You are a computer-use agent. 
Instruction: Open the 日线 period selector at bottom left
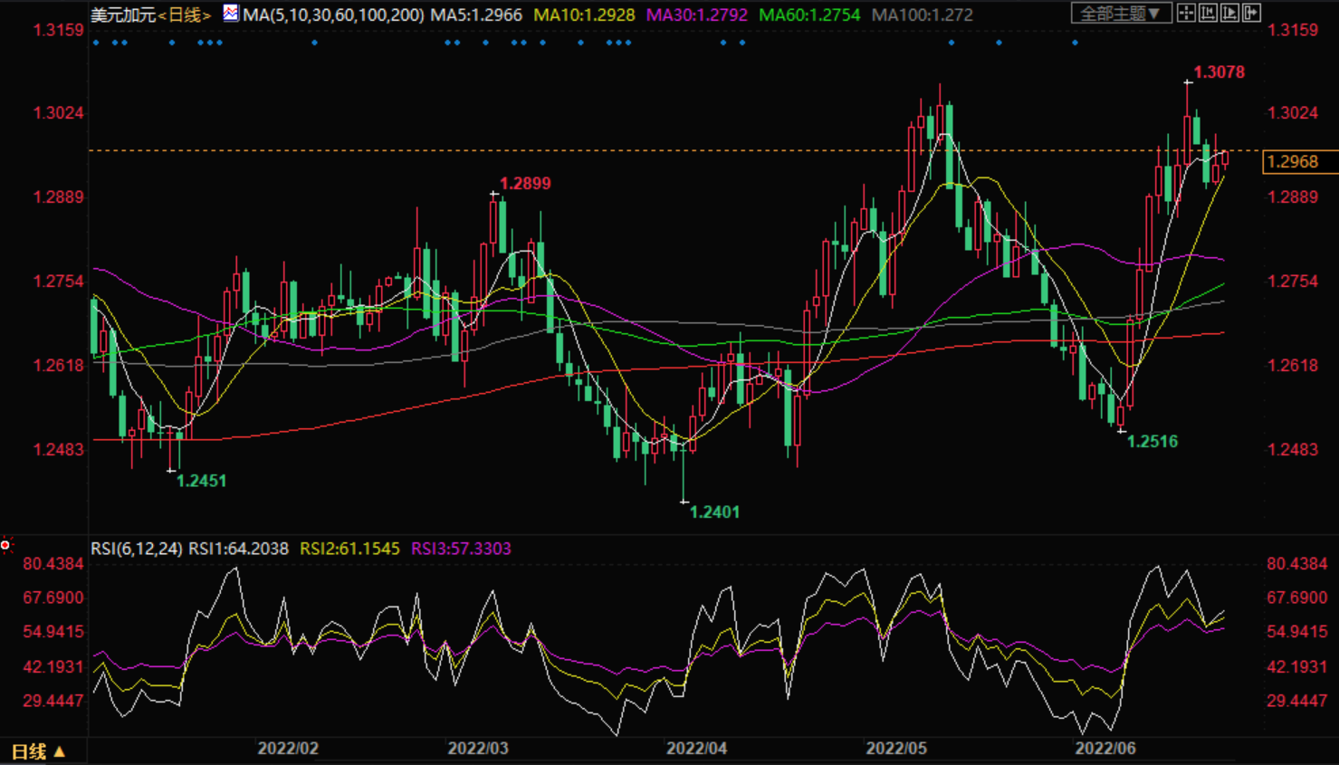point(38,751)
